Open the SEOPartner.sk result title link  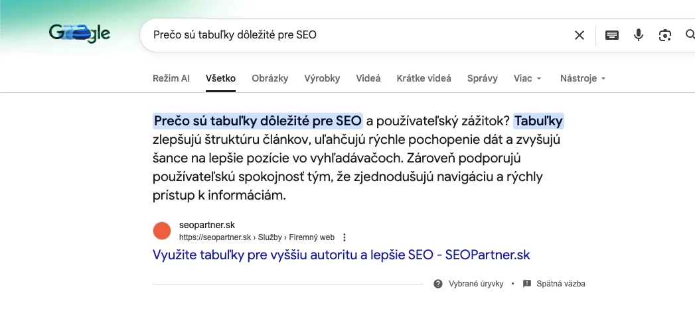341,255
